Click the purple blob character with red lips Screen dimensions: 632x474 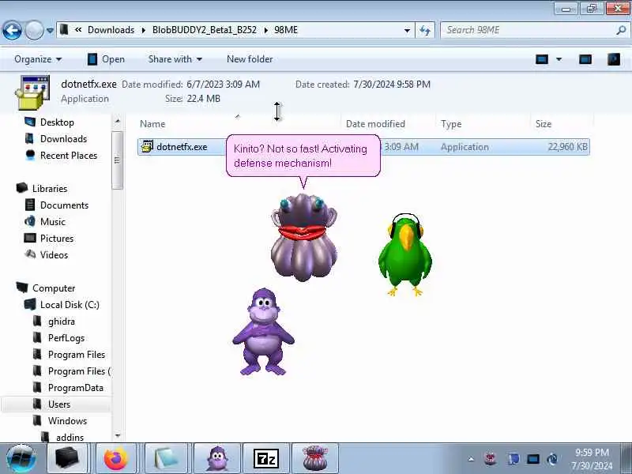pos(304,237)
